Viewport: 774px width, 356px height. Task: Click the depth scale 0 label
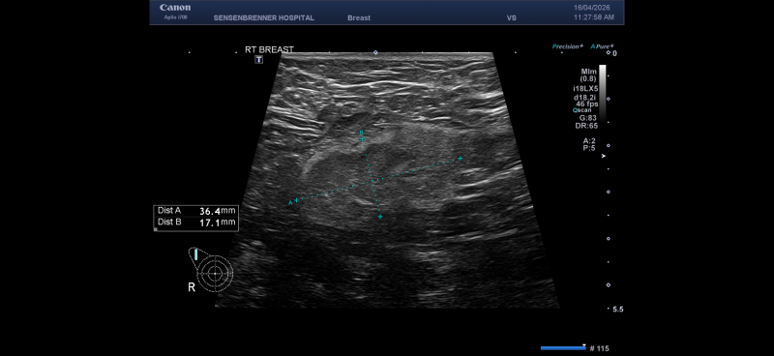click(x=614, y=53)
